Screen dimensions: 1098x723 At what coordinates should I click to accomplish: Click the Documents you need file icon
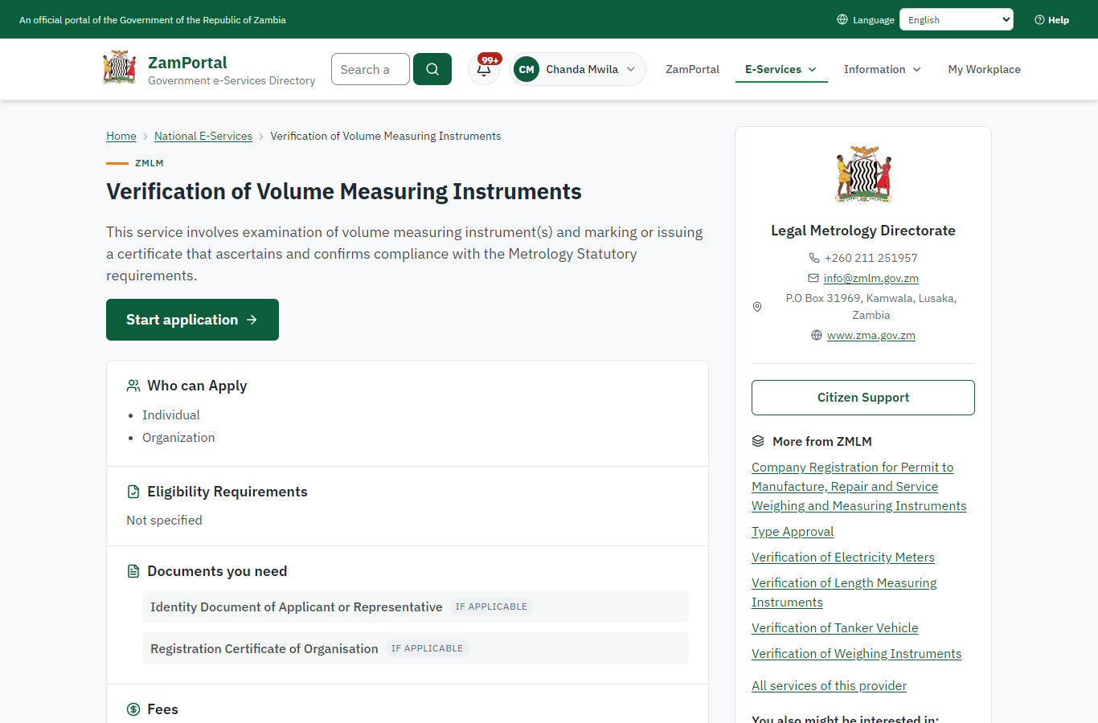point(133,571)
